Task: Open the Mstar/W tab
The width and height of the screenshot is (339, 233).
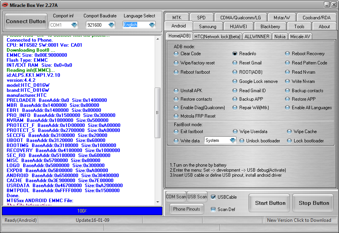Action: (282, 17)
